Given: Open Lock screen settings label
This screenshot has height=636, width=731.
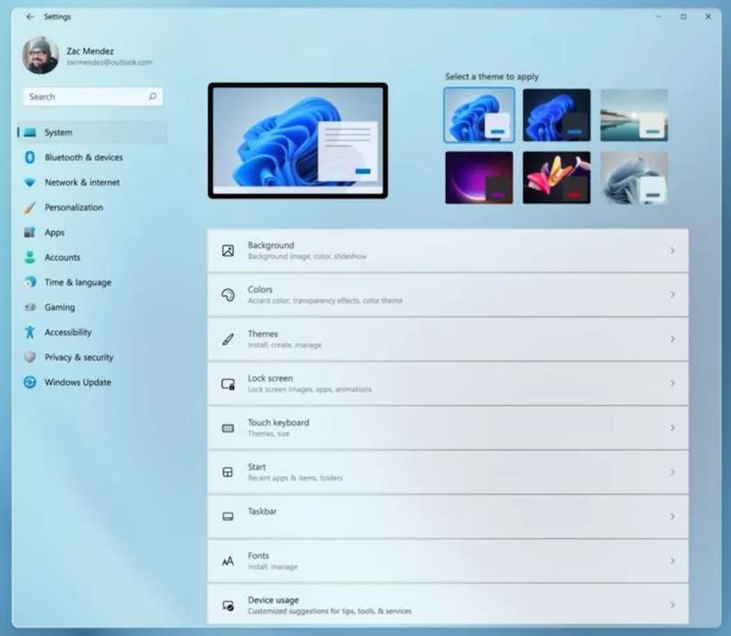Looking at the screenshot, I should (x=270, y=378).
